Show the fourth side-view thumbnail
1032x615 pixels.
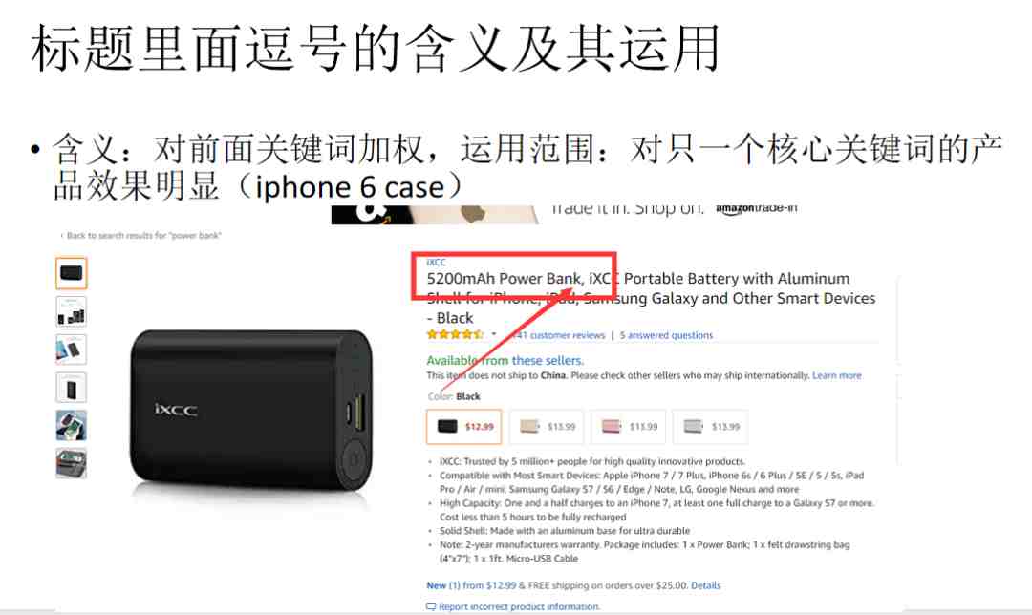coord(71,388)
